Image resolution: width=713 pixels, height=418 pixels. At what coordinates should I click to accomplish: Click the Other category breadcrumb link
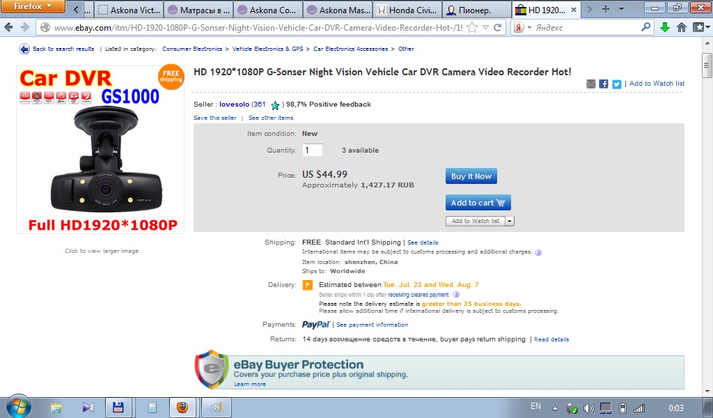click(406, 49)
